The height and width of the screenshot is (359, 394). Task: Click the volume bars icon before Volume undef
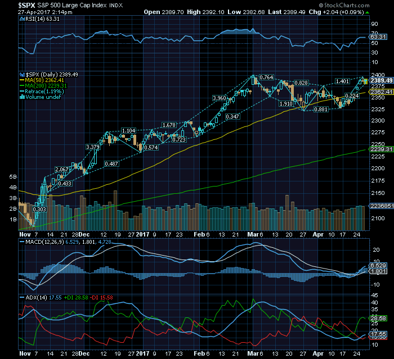coord(22,97)
